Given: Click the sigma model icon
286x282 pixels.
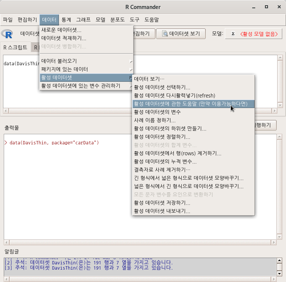Looking at the screenshot, I should [233, 34].
